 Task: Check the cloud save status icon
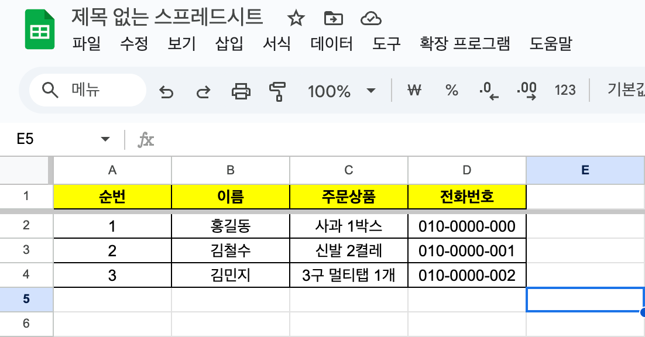pyautogui.click(x=370, y=19)
